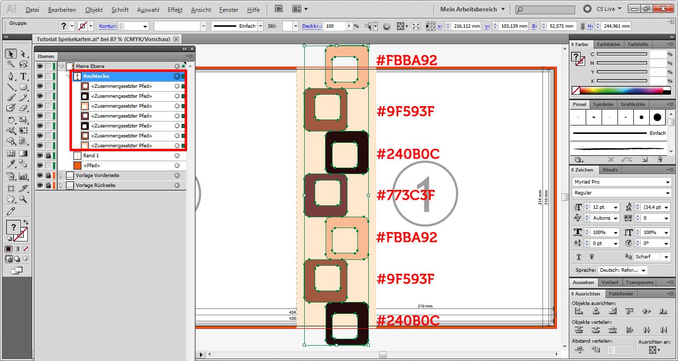Hide the Rechtecke group with eye icon
This screenshot has width=678, height=361.
pos(40,76)
